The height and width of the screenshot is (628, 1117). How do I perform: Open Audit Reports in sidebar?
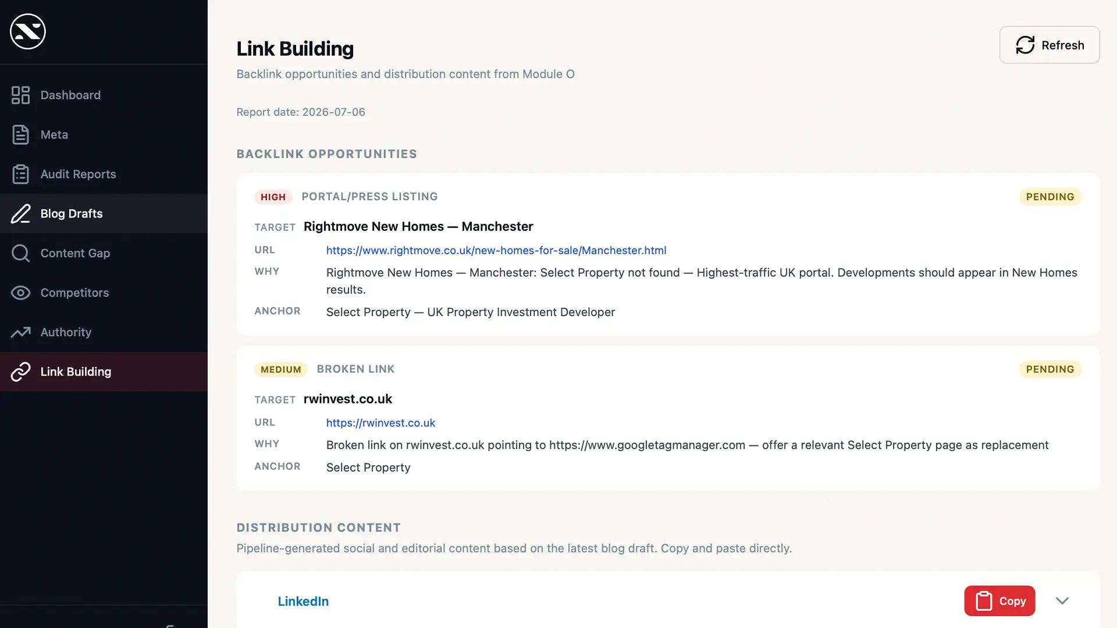click(104, 174)
